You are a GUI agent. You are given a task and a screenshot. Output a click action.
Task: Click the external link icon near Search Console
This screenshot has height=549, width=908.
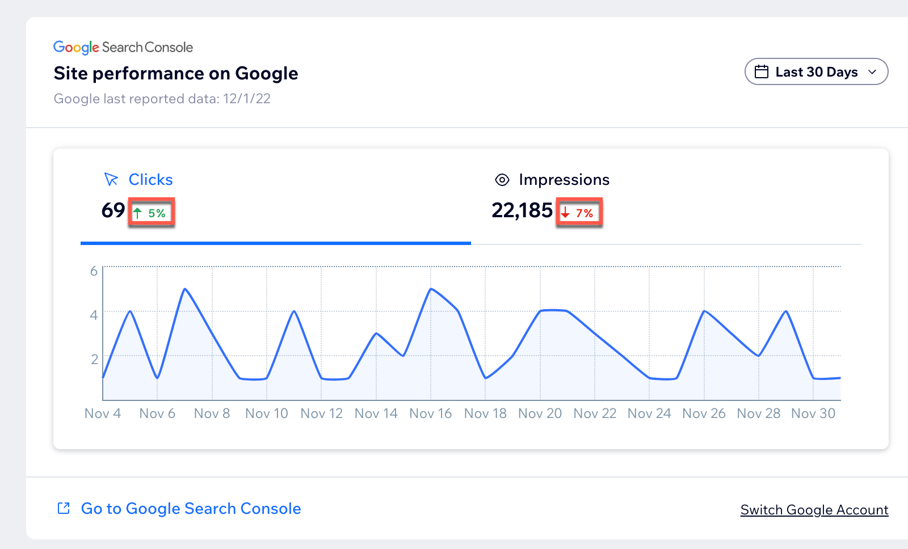click(x=64, y=508)
